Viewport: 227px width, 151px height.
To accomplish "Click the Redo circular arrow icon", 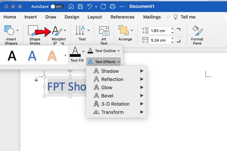I will (x=103, y=7).
